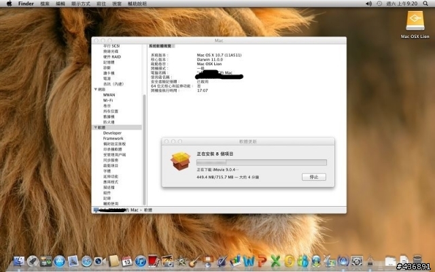This screenshot has width=435, height=272.
Task: Open the Finder menu
Action: [26, 3]
